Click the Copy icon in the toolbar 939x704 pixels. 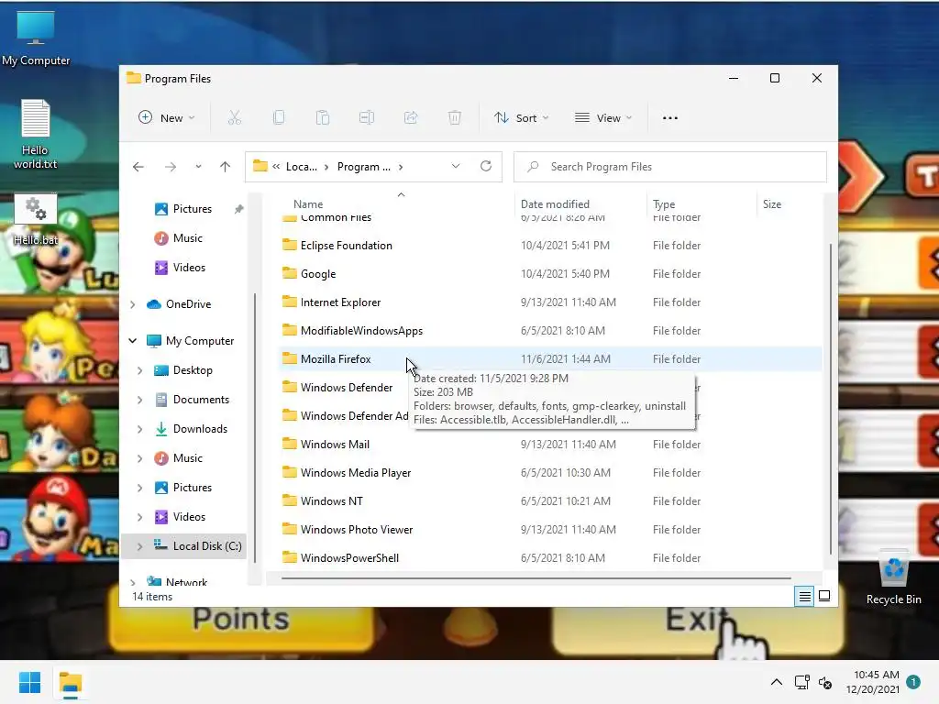[279, 118]
